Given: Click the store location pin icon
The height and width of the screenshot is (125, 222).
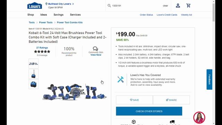Looking at the screenshot, I should pos(46,4).
